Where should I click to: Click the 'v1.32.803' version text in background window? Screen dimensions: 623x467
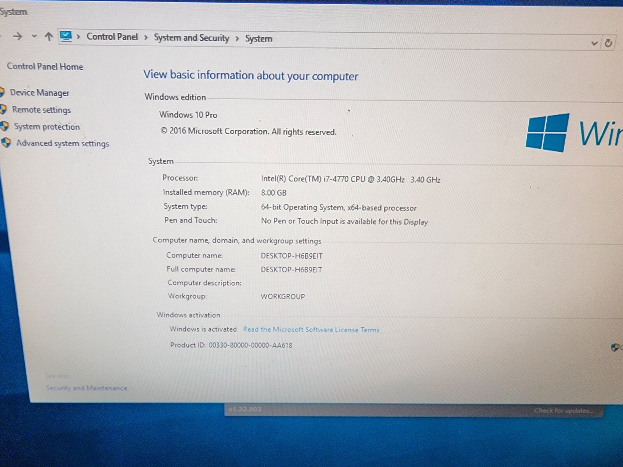245,409
